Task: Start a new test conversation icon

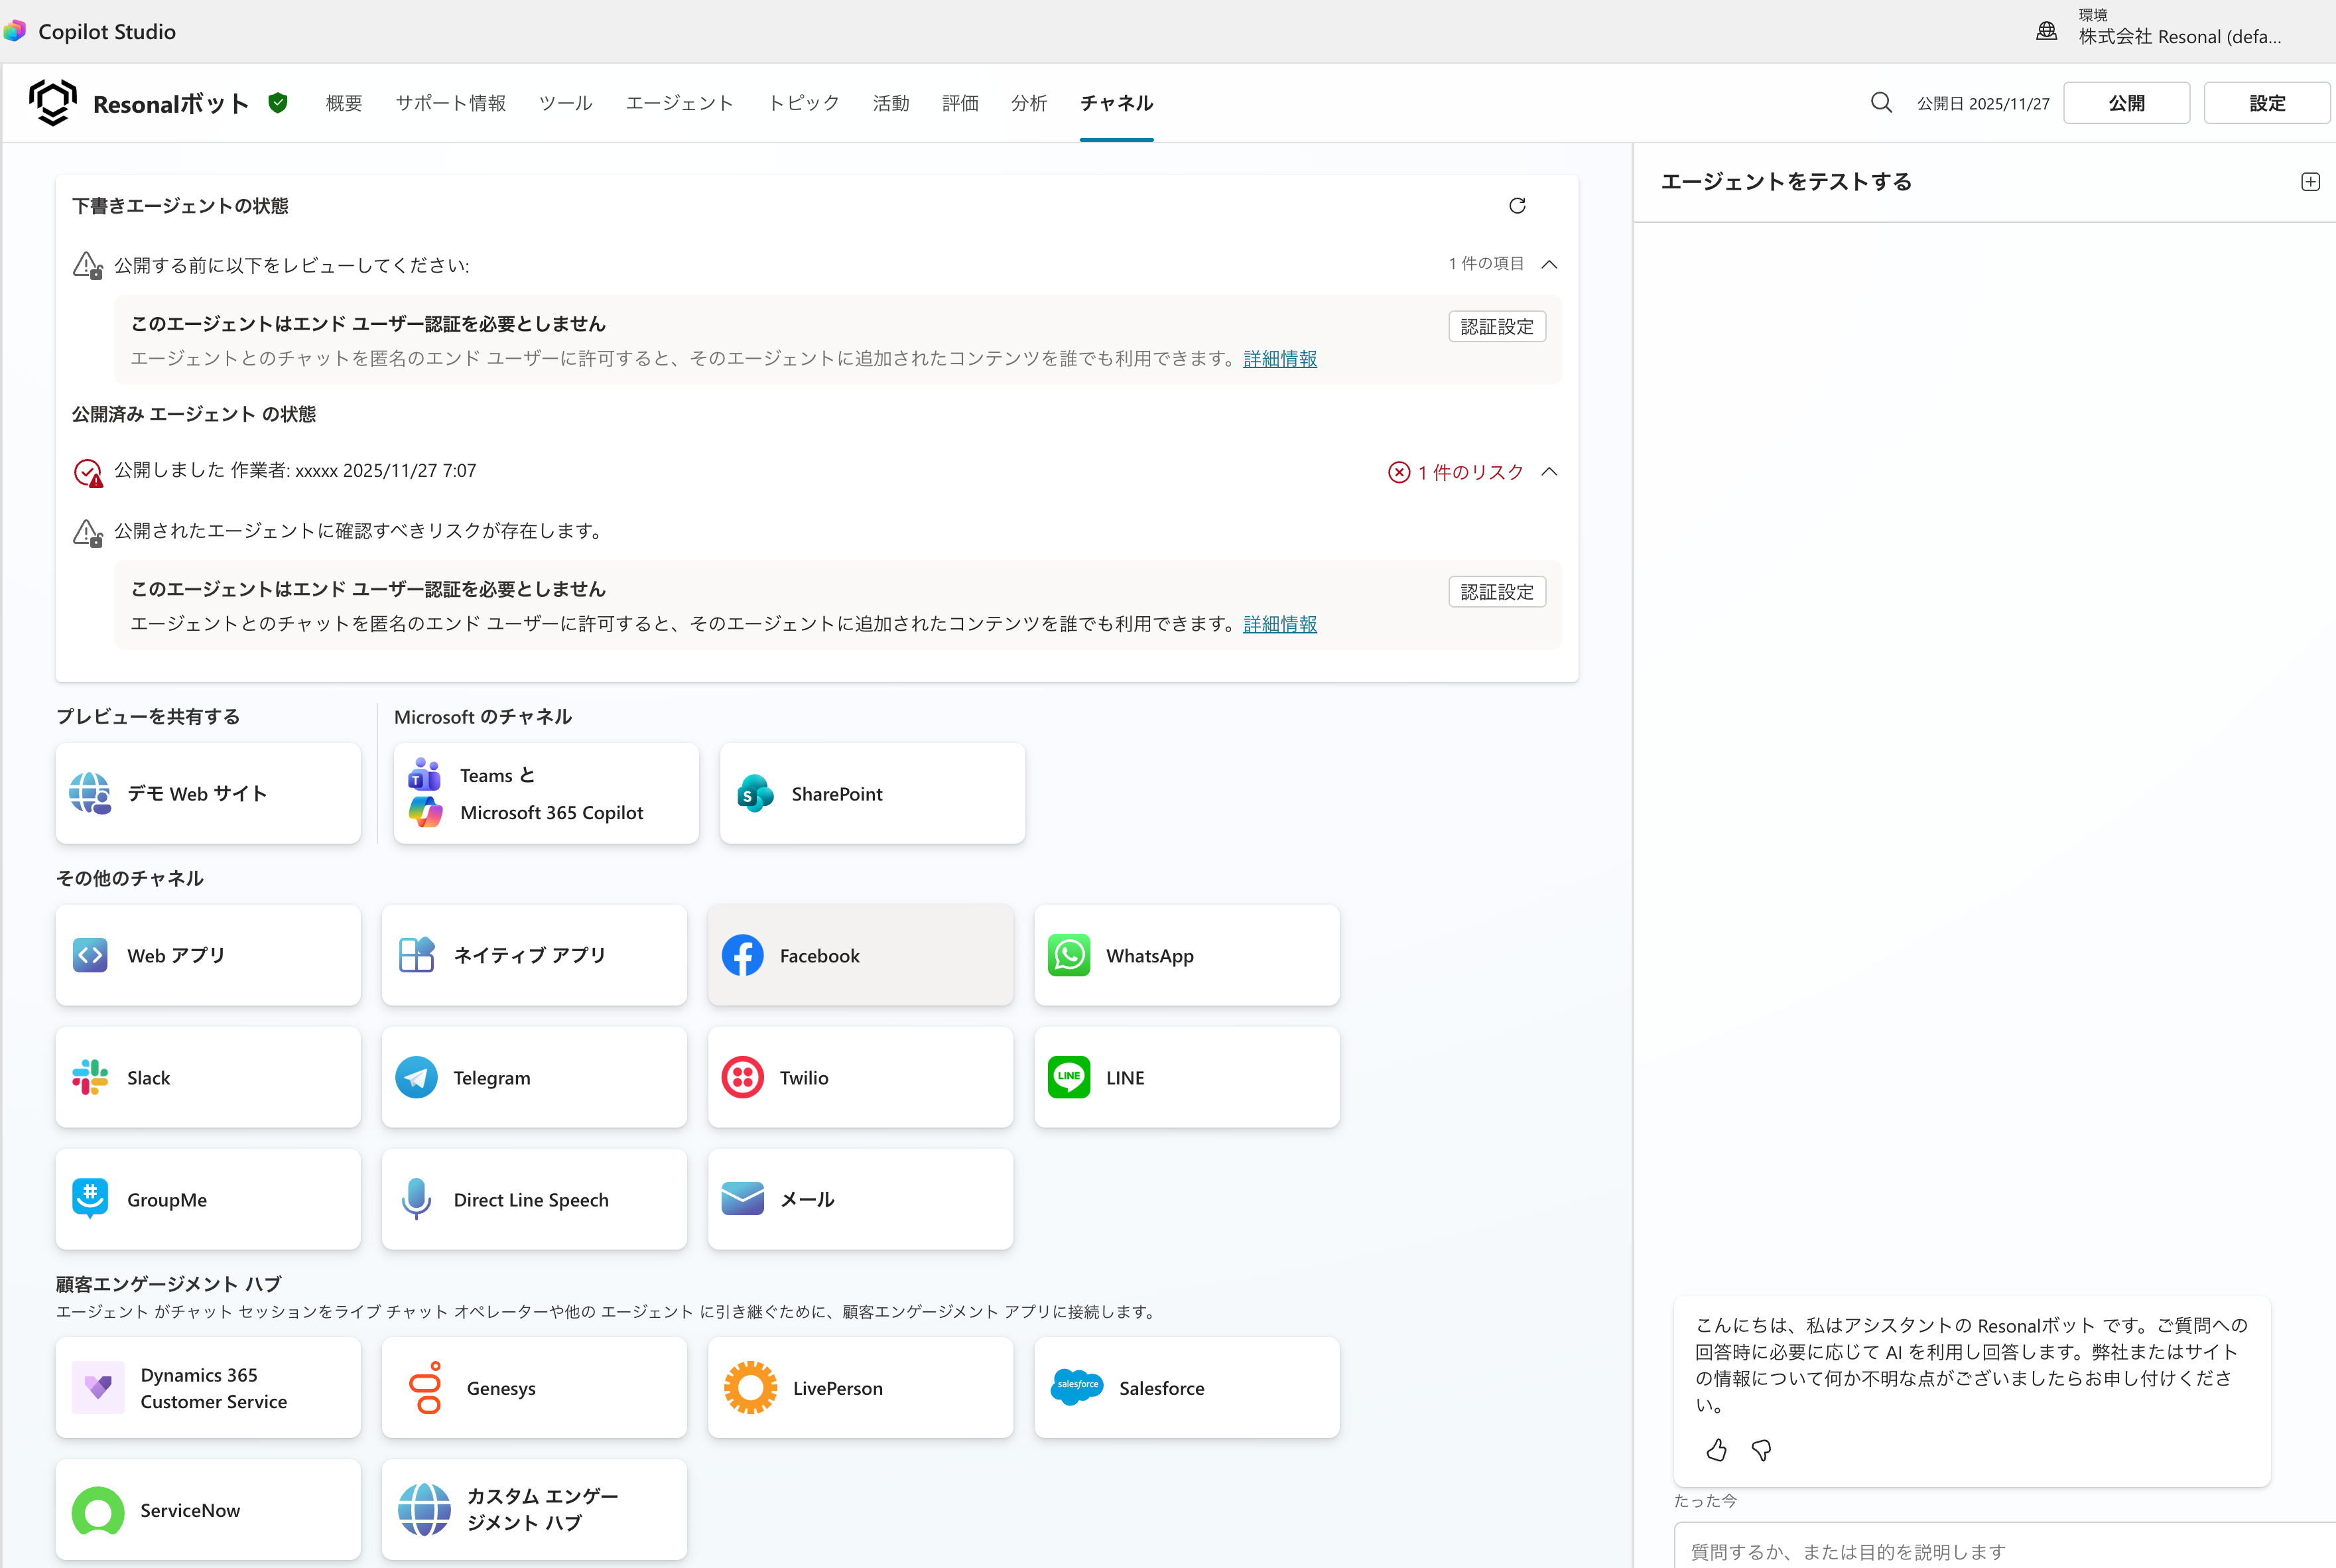Action: tap(2309, 182)
